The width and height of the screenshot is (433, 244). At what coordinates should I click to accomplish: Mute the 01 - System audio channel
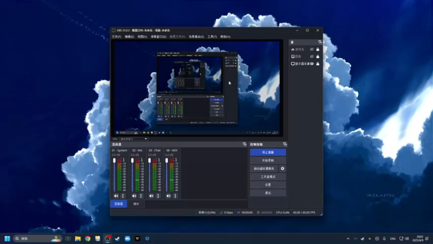pos(116,196)
